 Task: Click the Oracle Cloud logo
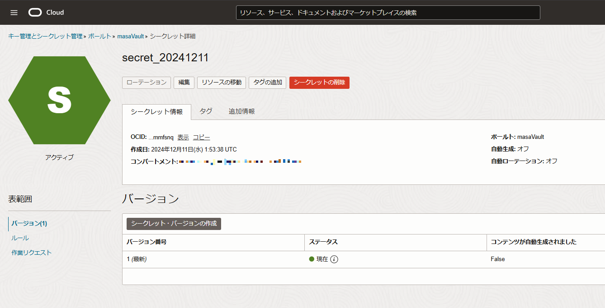point(46,13)
